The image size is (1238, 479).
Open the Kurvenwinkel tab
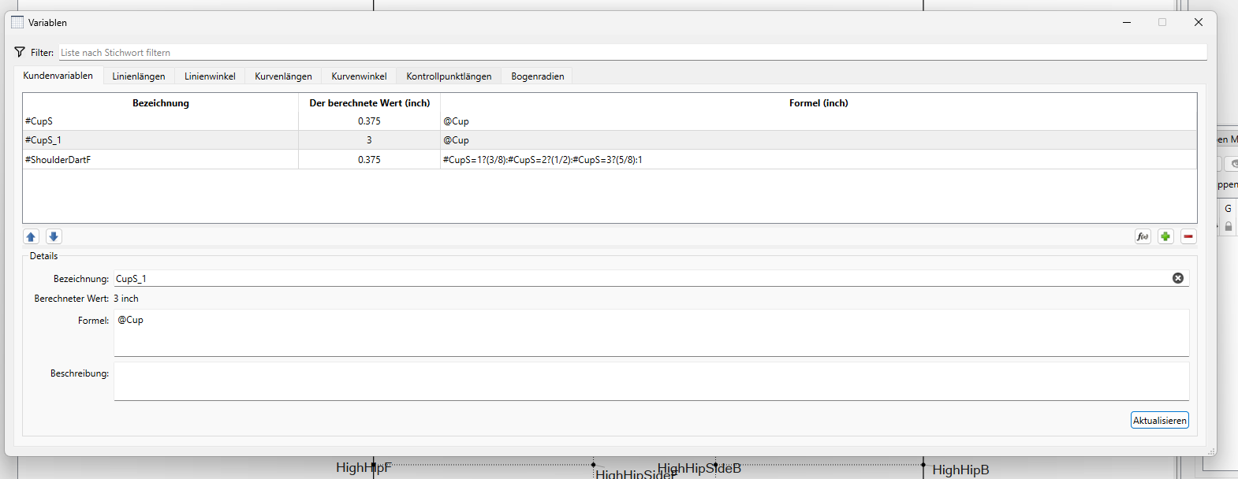coord(359,76)
